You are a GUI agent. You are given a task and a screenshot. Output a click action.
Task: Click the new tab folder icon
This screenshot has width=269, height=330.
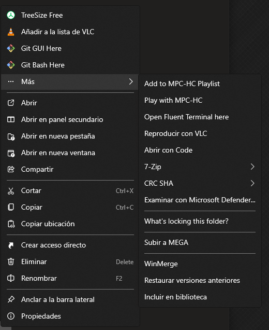click(x=11, y=136)
